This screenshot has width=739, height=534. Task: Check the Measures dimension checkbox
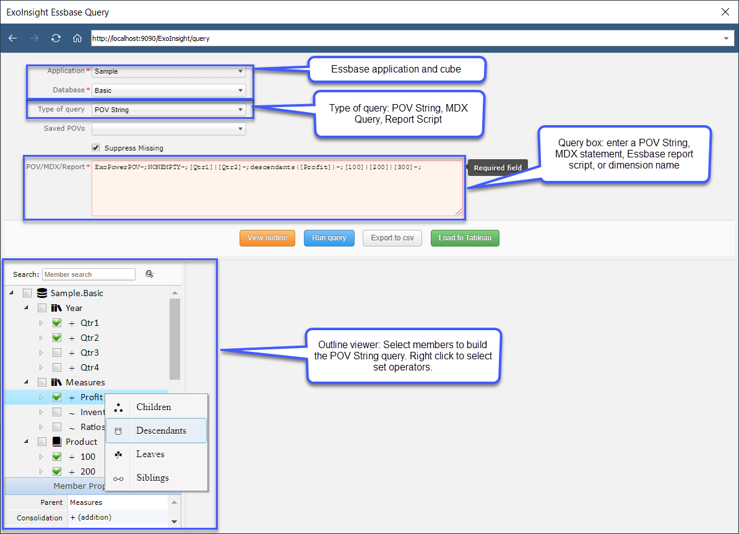click(x=42, y=382)
